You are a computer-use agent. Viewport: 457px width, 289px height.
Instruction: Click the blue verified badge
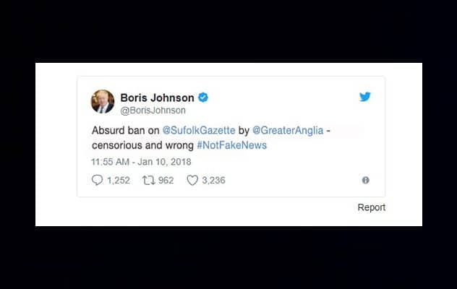[203, 98]
